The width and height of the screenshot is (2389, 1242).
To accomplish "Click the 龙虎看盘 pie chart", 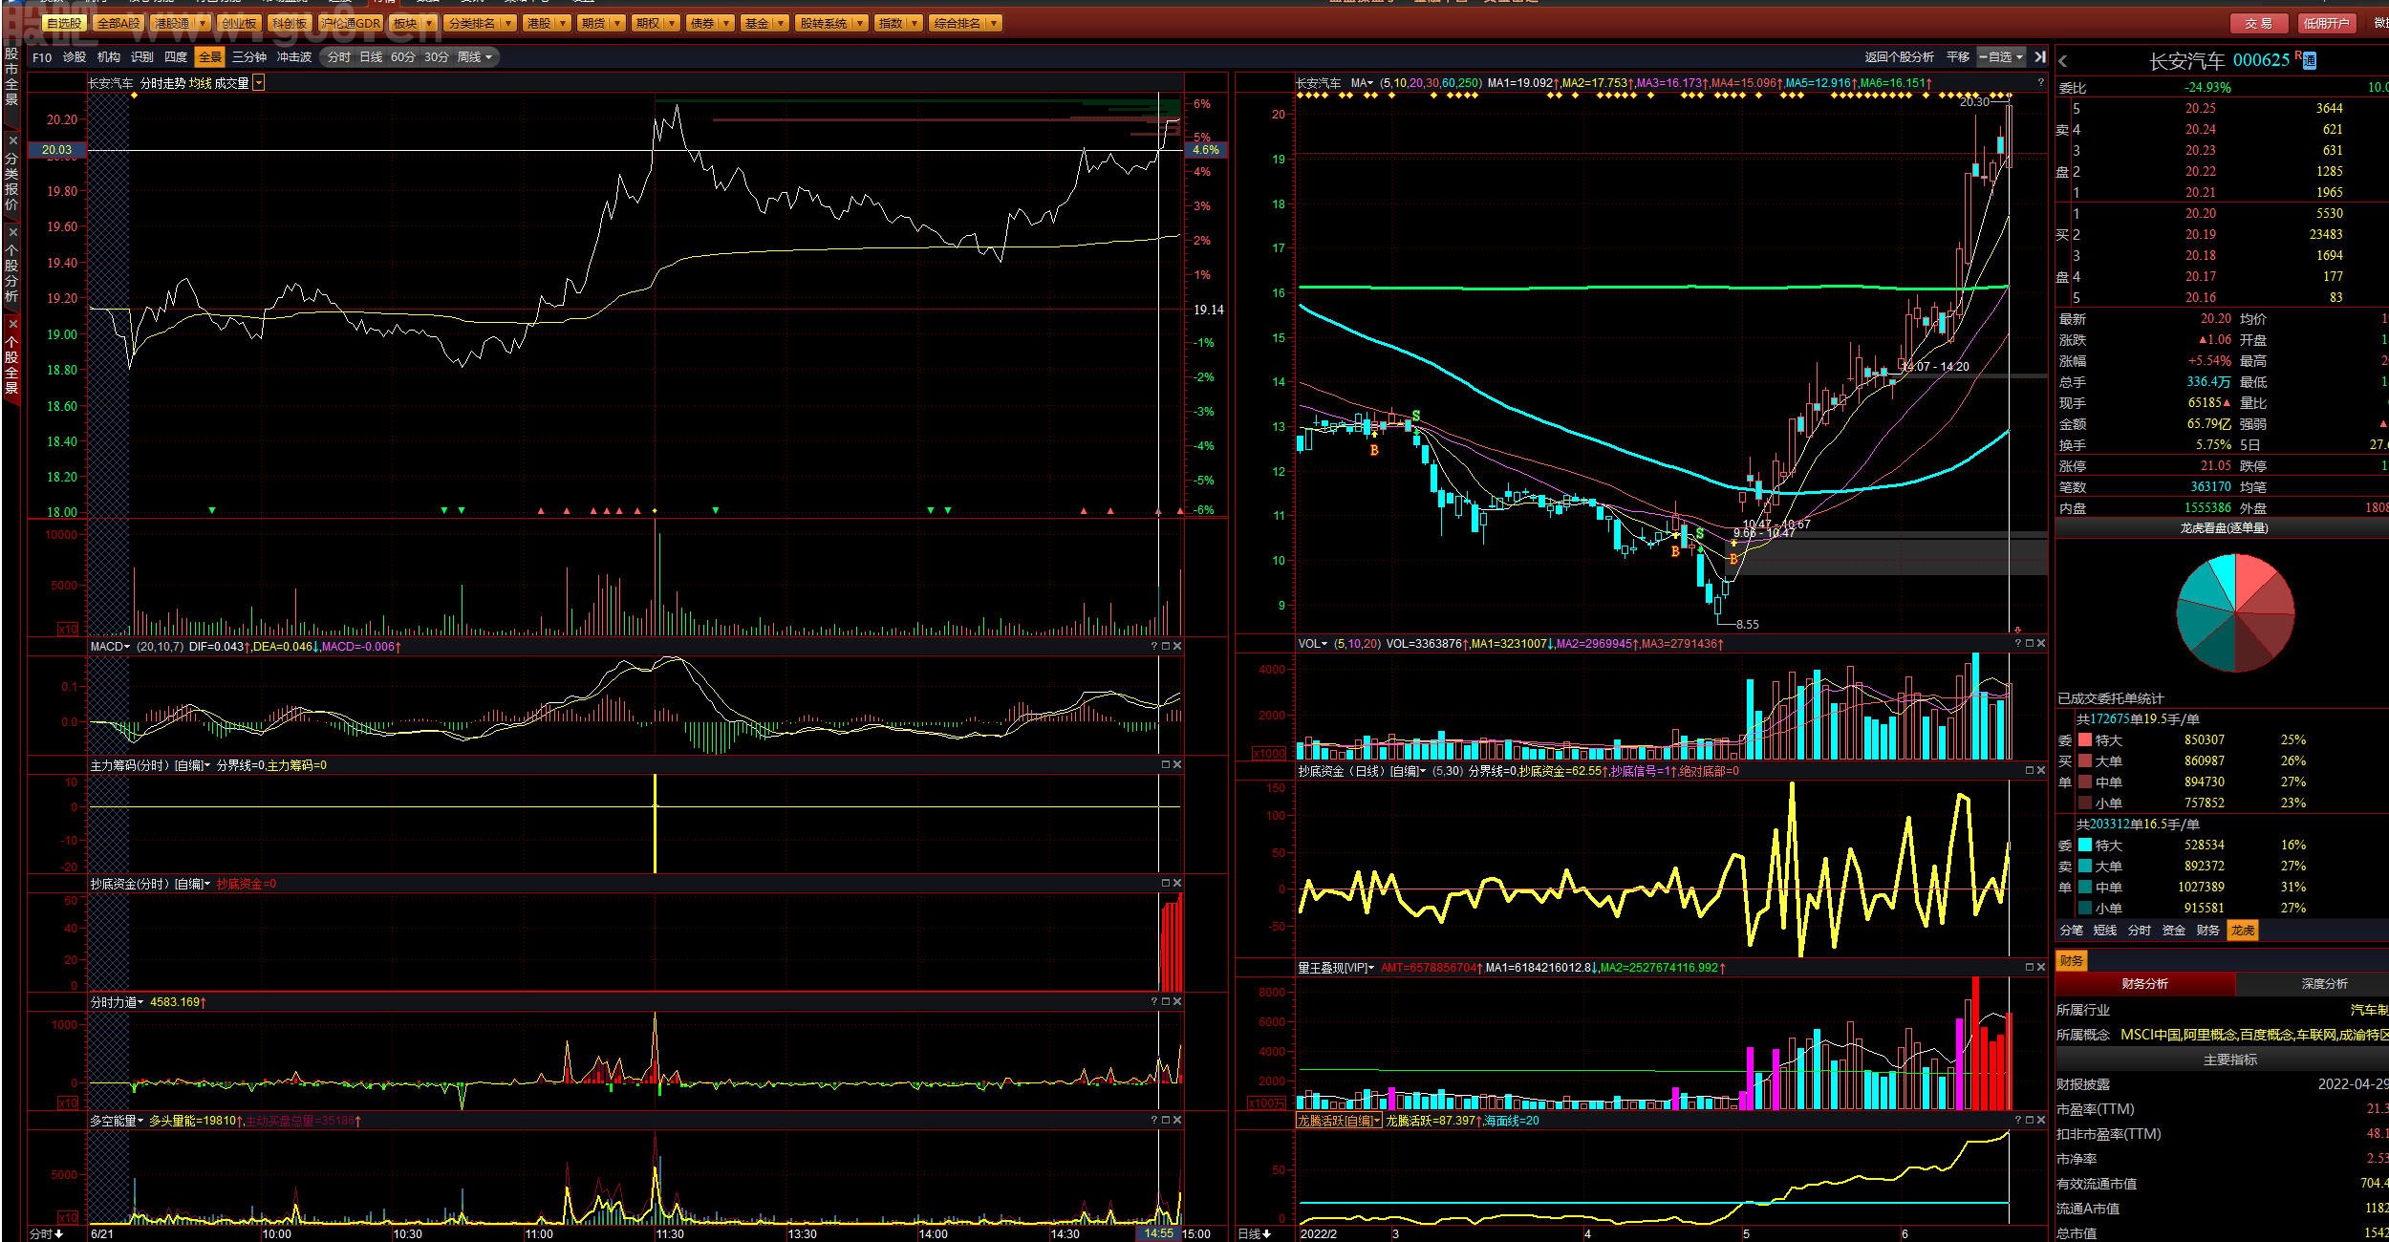I will click(2235, 613).
